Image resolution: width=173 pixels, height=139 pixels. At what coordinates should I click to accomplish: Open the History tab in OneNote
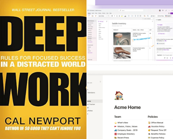point(100,13)
